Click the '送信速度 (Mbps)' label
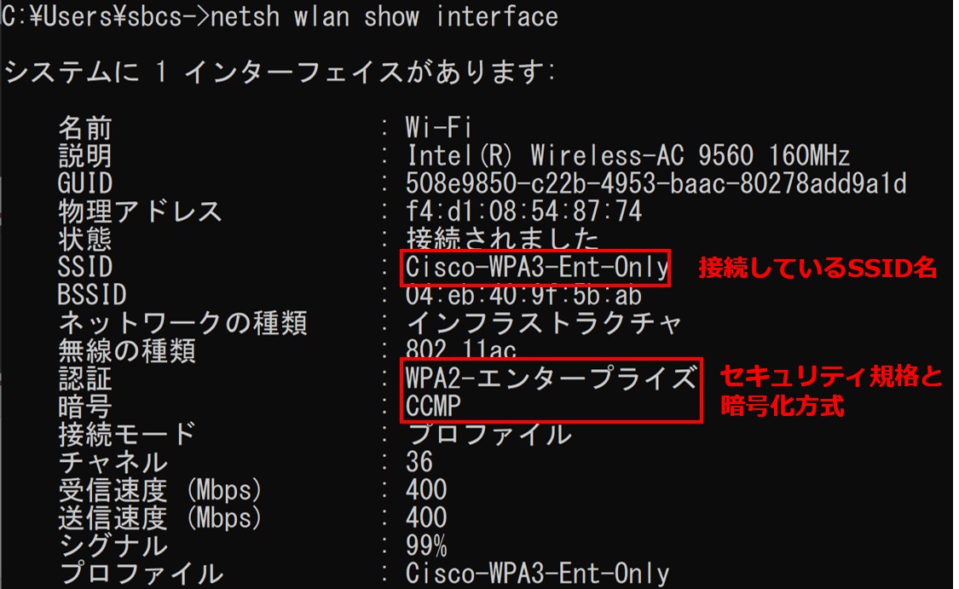Viewport: 959px width, 589px height. pyautogui.click(x=159, y=518)
